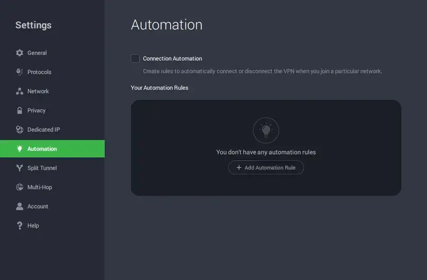Image resolution: width=427 pixels, height=280 pixels.
Task: Open the Help tab
Action: coord(52,225)
